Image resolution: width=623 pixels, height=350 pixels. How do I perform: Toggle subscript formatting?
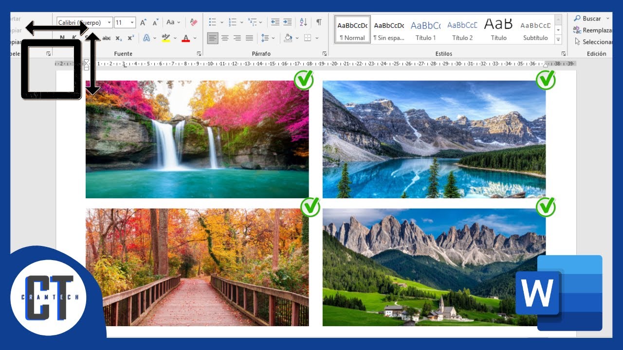119,38
